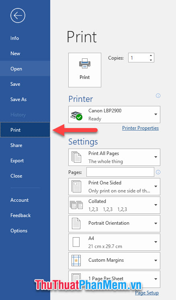This screenshot has width=176, height=300.
Task: Open the Collated options dropdown arrow
Action: (x=156, y=205)
